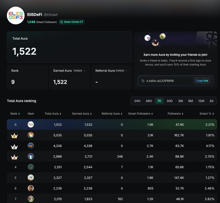The image size is (220, 203).
Task: Click the bronze crown rank 3 icon
Action: (14, 157)
